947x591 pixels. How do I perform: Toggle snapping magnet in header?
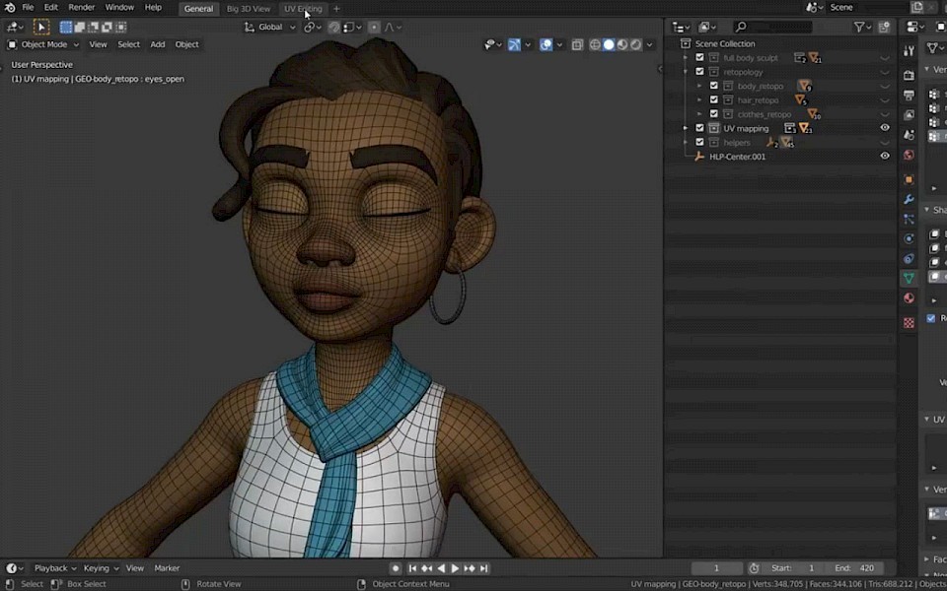334,28
